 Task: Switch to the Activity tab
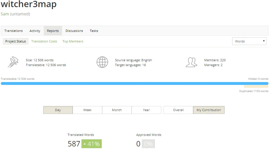coord(35,31)
